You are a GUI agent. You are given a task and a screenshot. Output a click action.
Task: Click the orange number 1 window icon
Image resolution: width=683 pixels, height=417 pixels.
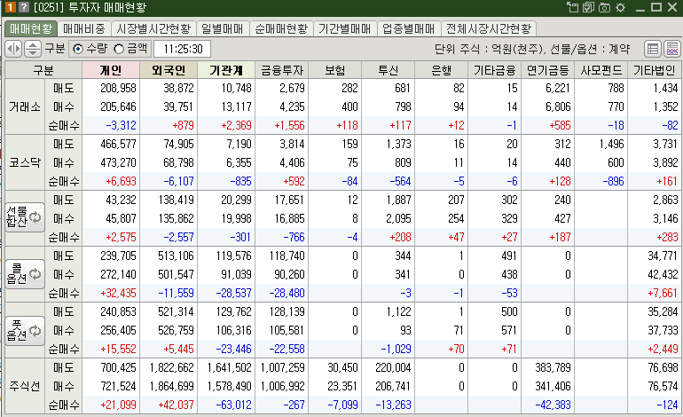(x=10, y=7)
